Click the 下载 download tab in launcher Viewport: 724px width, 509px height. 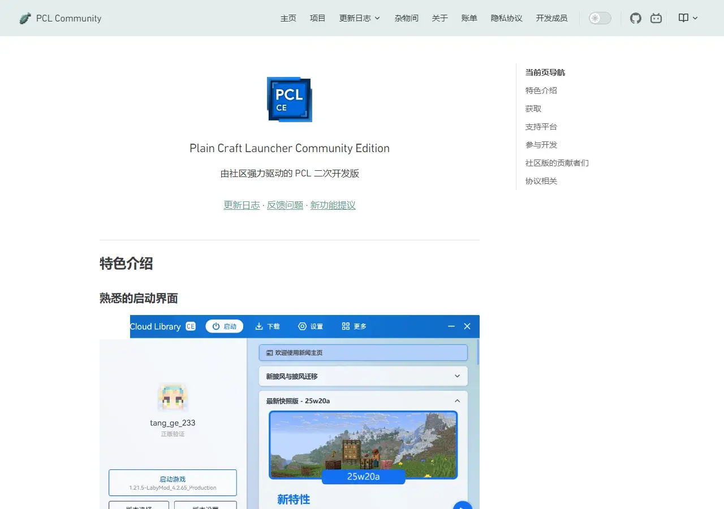[x=268, y=326]
